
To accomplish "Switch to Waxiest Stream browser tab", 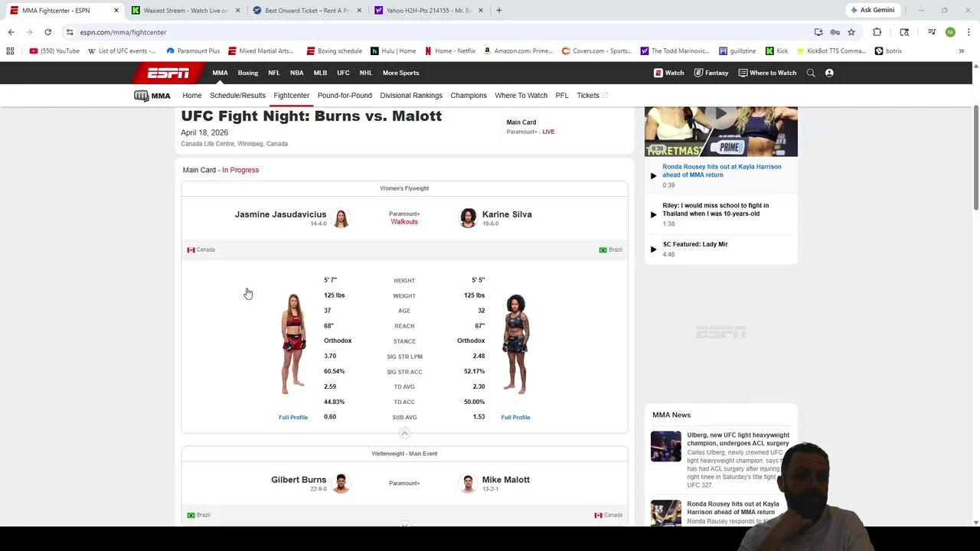I will click(186, 10).
